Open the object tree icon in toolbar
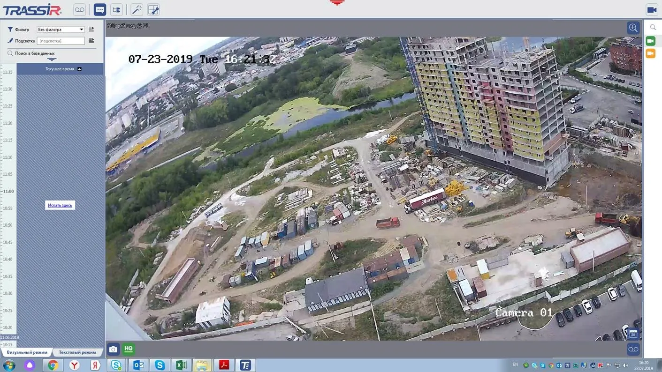Screen dimensions: 662x372 (x=116, y=10)
